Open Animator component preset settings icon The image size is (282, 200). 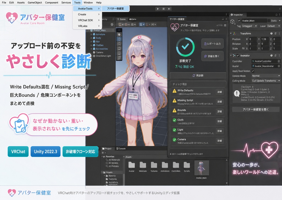tap(275, 55)
